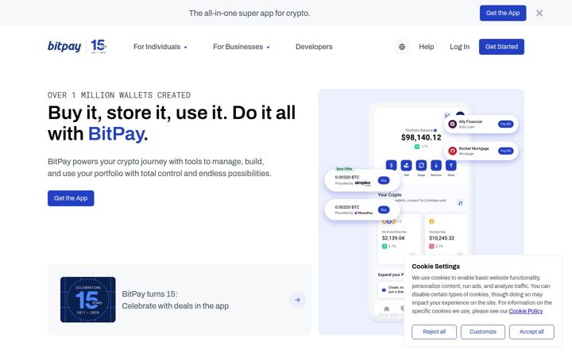572x357 pixels.
Task: Click the BitPay logo in the header
Action: (64, 46)
